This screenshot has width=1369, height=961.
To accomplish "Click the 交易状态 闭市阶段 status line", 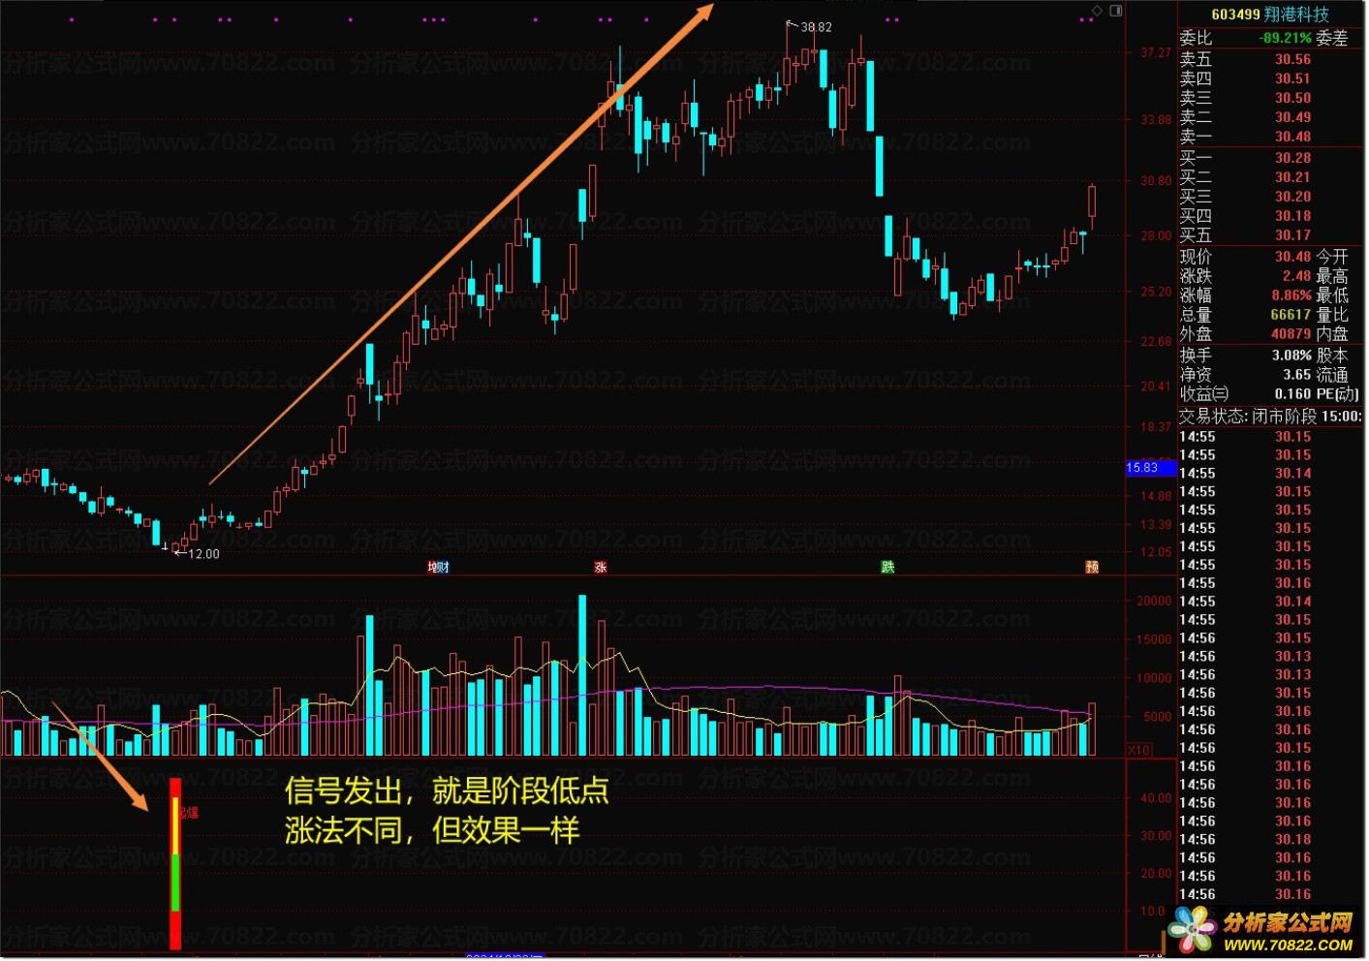I will [1270, 417].
